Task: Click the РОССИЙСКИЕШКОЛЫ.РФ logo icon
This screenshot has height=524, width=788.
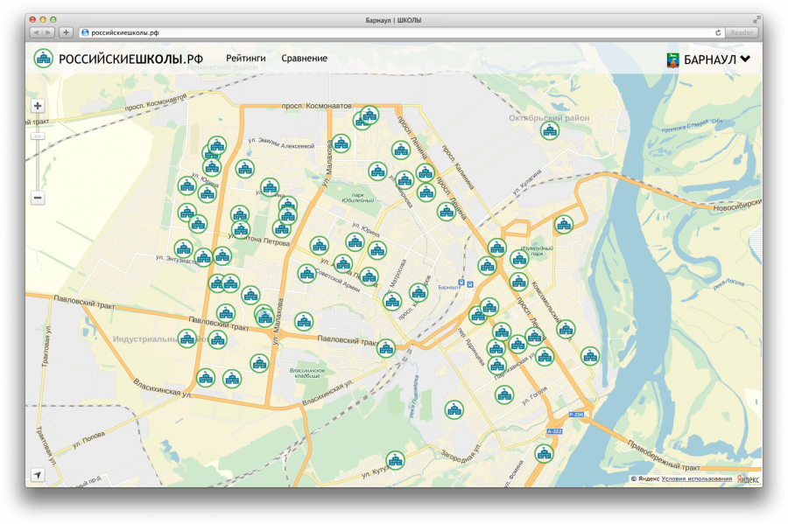Action: click(x=43, y=59)
